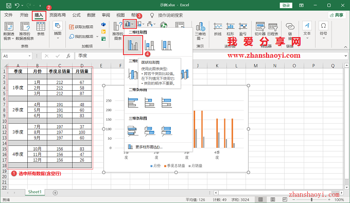The width and height of the screenshot is (350, 203).
Task: Select 3-D Clustered Bar chart thumbnail
Action: click(133, 131)
